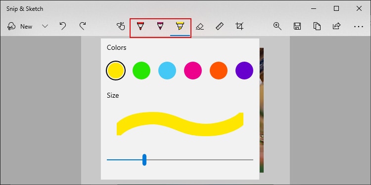Select the Image Crop tool
This screenshot has height=185, width=371.
(239, 26)
